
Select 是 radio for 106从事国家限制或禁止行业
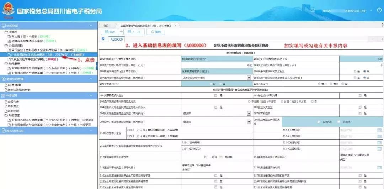(x=355, y=71)
